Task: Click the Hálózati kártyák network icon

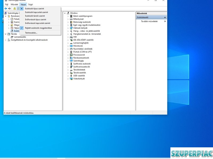Action: [x=71, y=28]
